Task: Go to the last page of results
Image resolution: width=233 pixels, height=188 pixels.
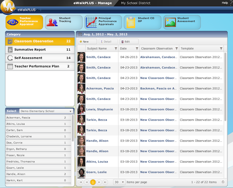Action: tap(105, 182)
